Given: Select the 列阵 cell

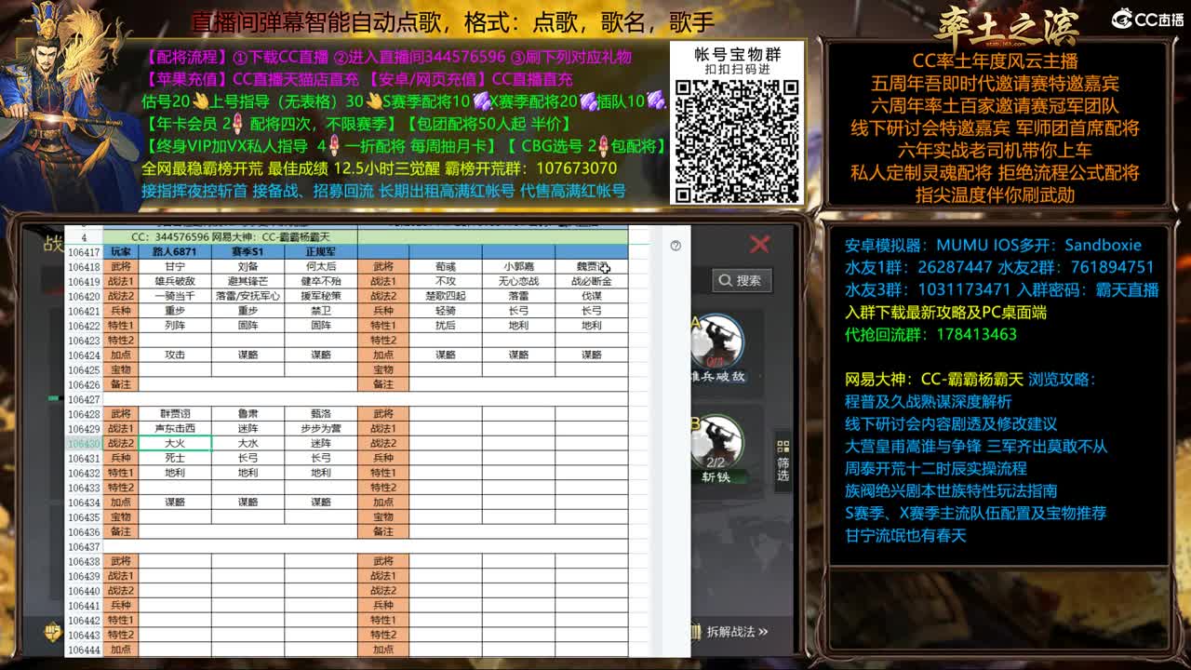Looking at the screenshot, I should pos(175,327).
